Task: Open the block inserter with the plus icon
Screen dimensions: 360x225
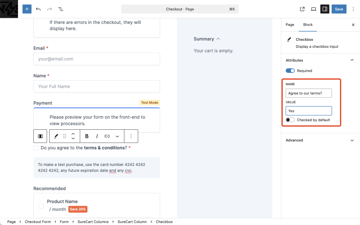Action: [x=27, y=9]
